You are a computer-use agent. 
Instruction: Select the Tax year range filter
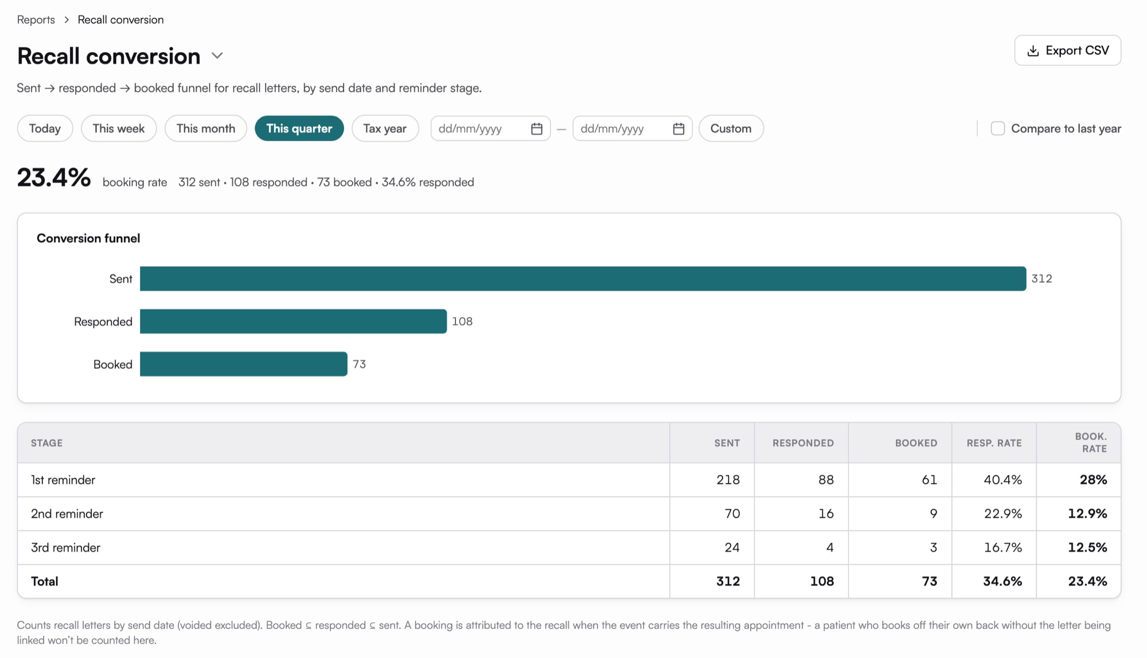coord(385,129)
